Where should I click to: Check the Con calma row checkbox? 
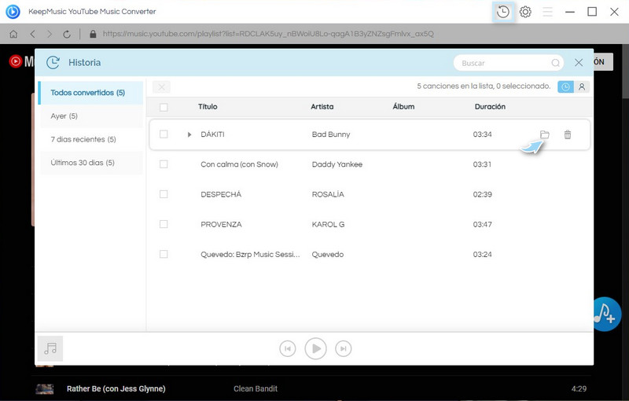[x=164, y=164]
